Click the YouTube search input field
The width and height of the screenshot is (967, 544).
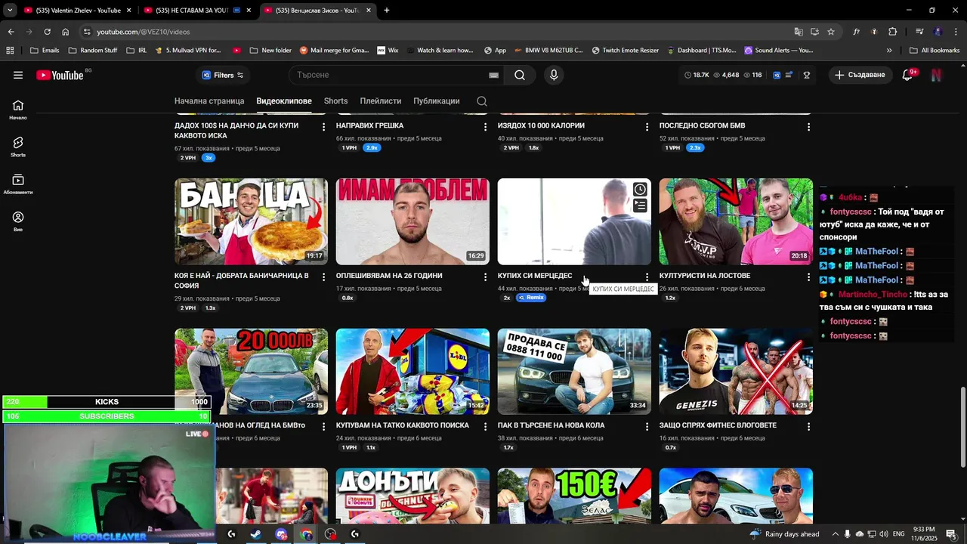pos(389,75)
